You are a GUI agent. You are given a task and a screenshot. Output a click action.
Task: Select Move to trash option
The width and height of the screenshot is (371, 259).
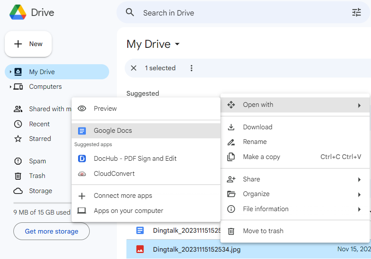pos(295,231)
